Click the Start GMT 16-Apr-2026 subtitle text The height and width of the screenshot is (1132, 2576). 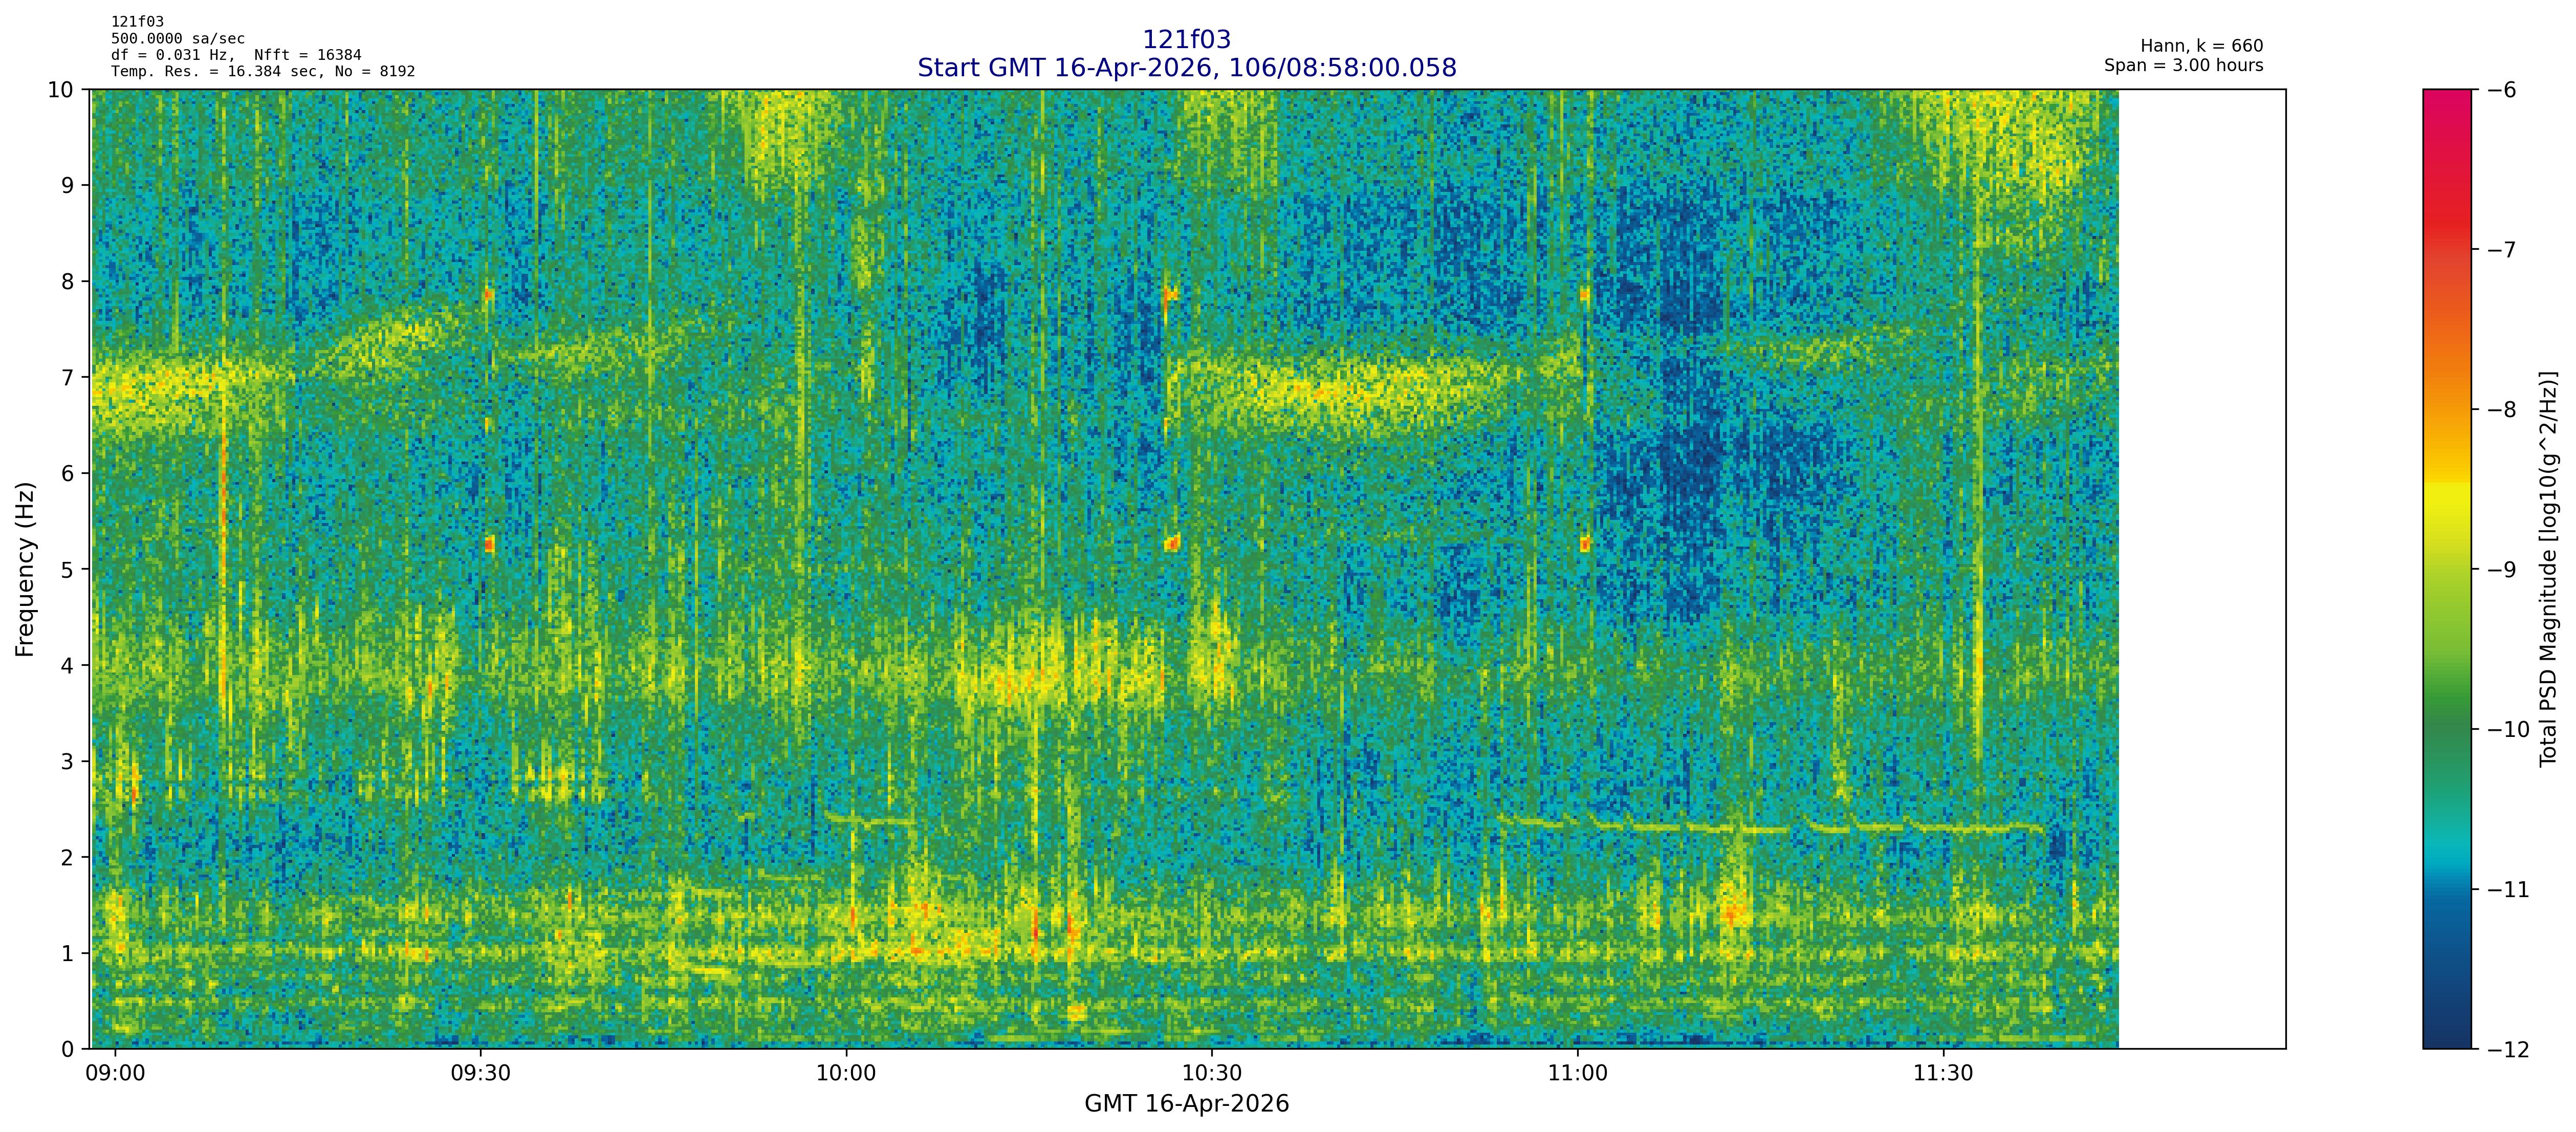(x=1186, y=68)
